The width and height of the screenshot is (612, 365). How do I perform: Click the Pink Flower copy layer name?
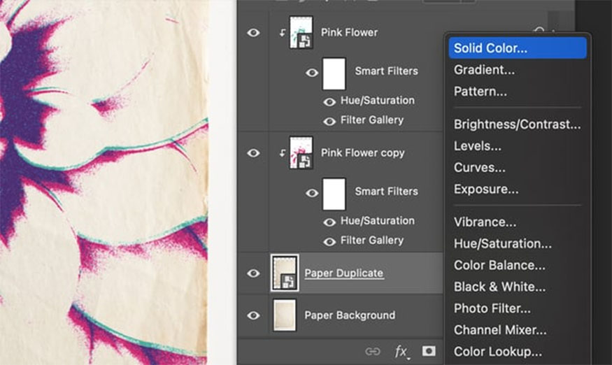(362, 152)
